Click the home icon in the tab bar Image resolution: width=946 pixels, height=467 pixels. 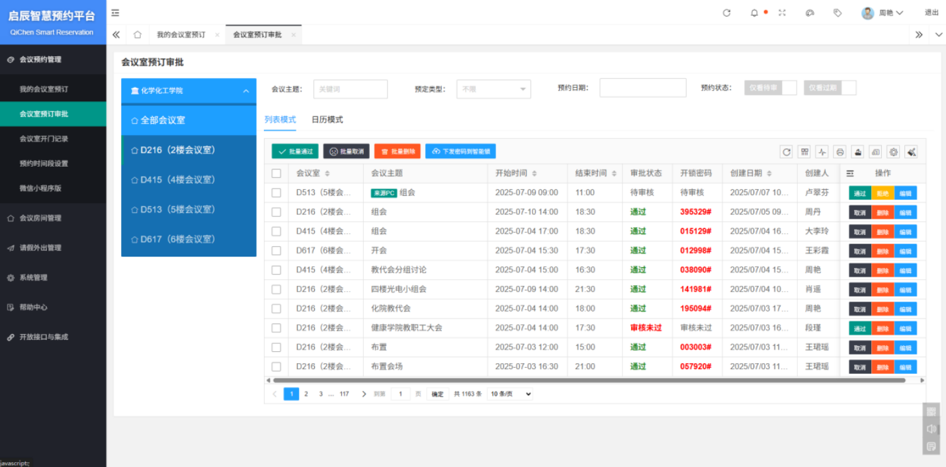tap(138, 35)
